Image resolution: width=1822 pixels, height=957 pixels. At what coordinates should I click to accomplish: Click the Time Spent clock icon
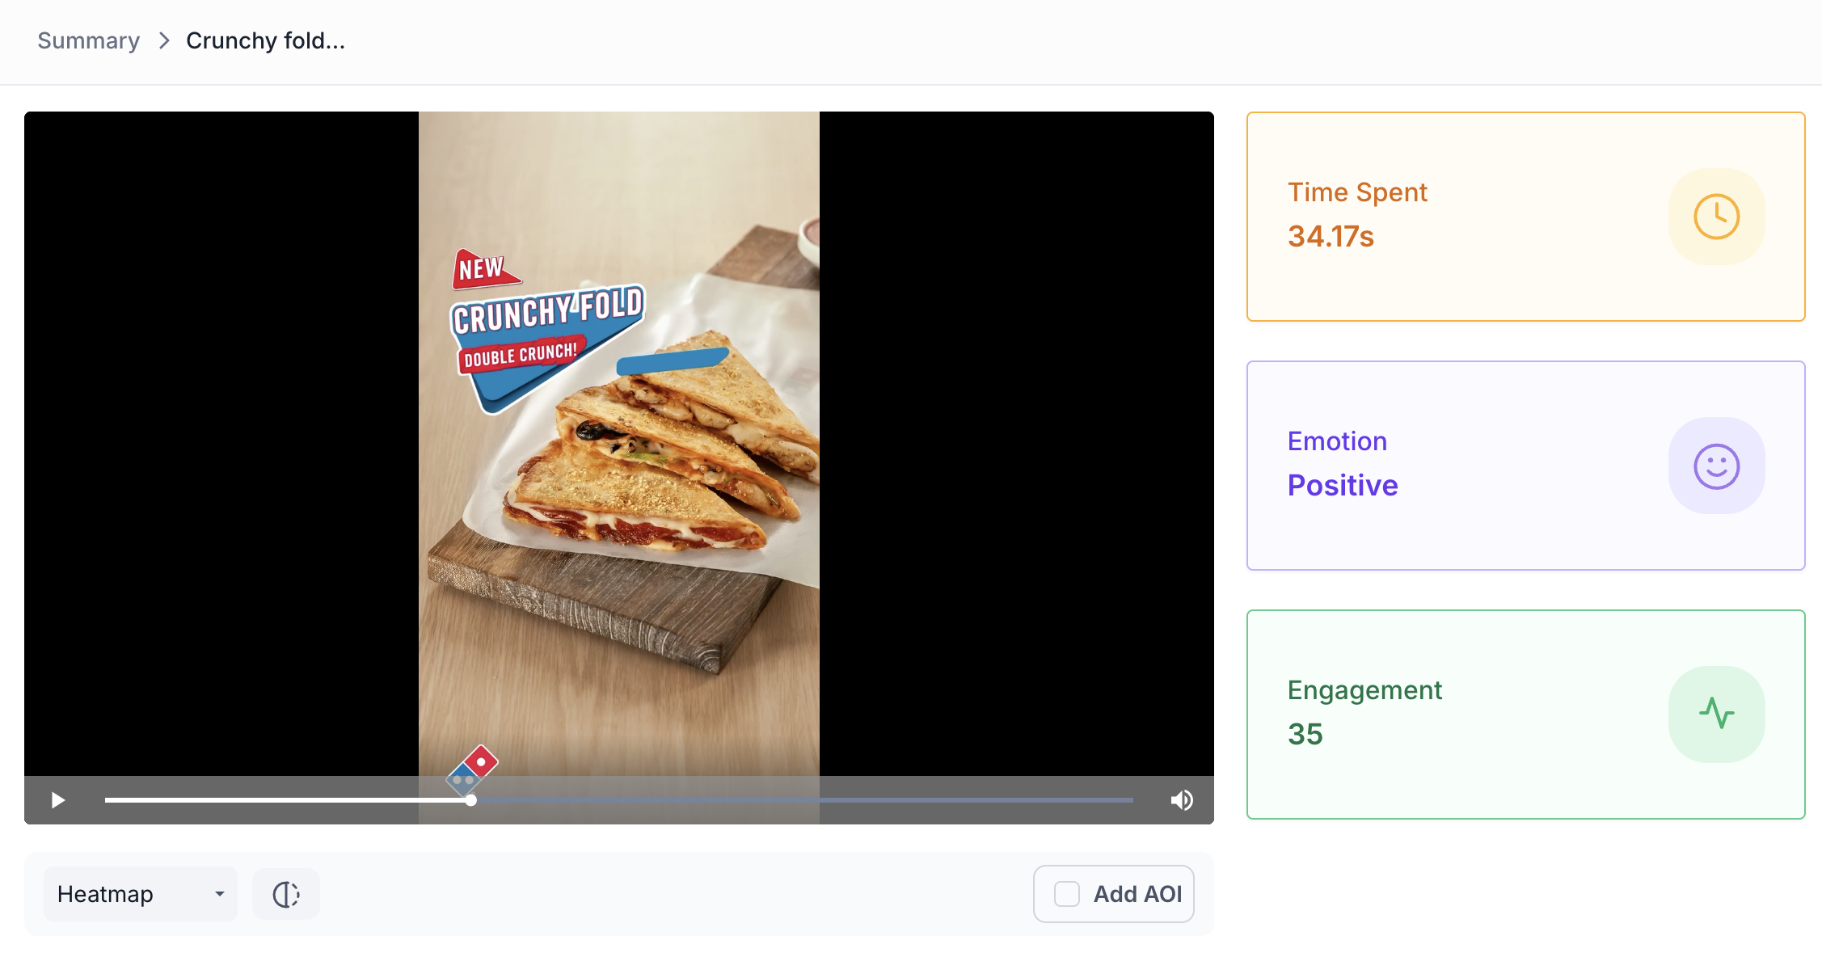pyautogui.click(x=1716, y=217)
